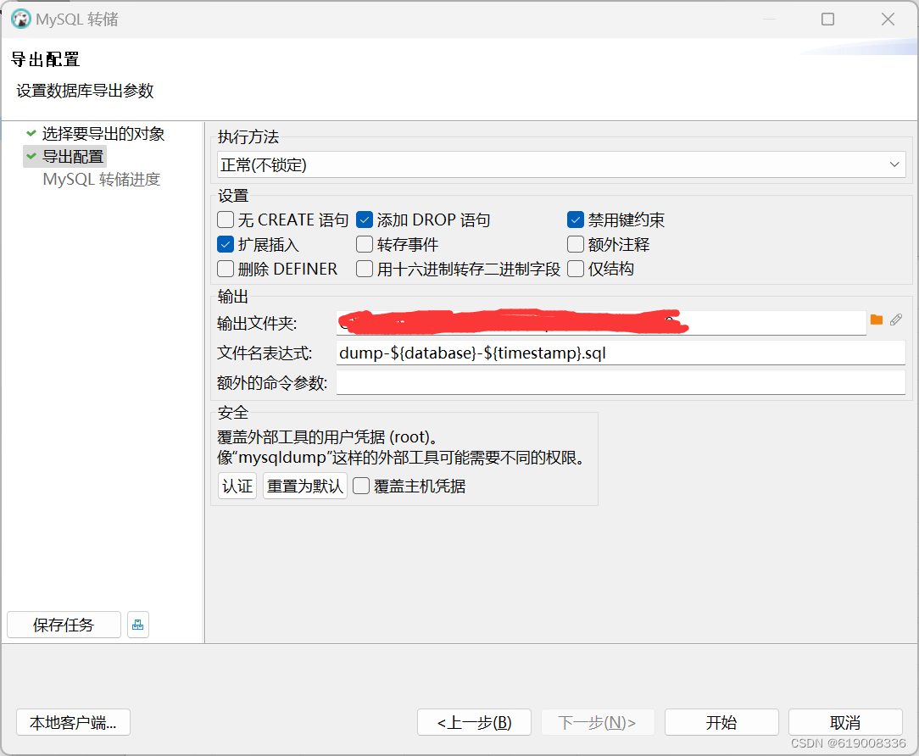The height and width of the screenshot is (756, 919).
Task: Click the folder browse icon for output folder
Action: [x=877, y=320]
